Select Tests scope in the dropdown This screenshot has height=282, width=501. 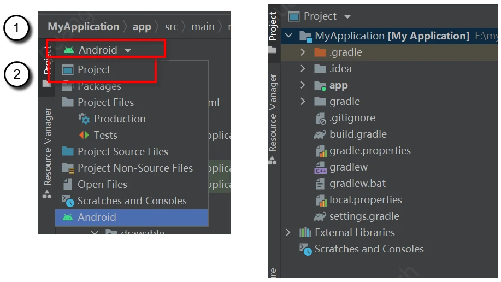[x=131, y=135]
